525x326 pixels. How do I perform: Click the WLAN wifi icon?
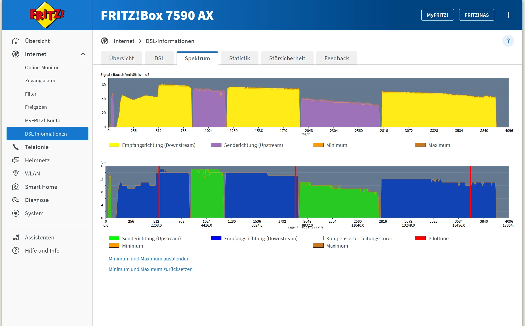[16, 173]
